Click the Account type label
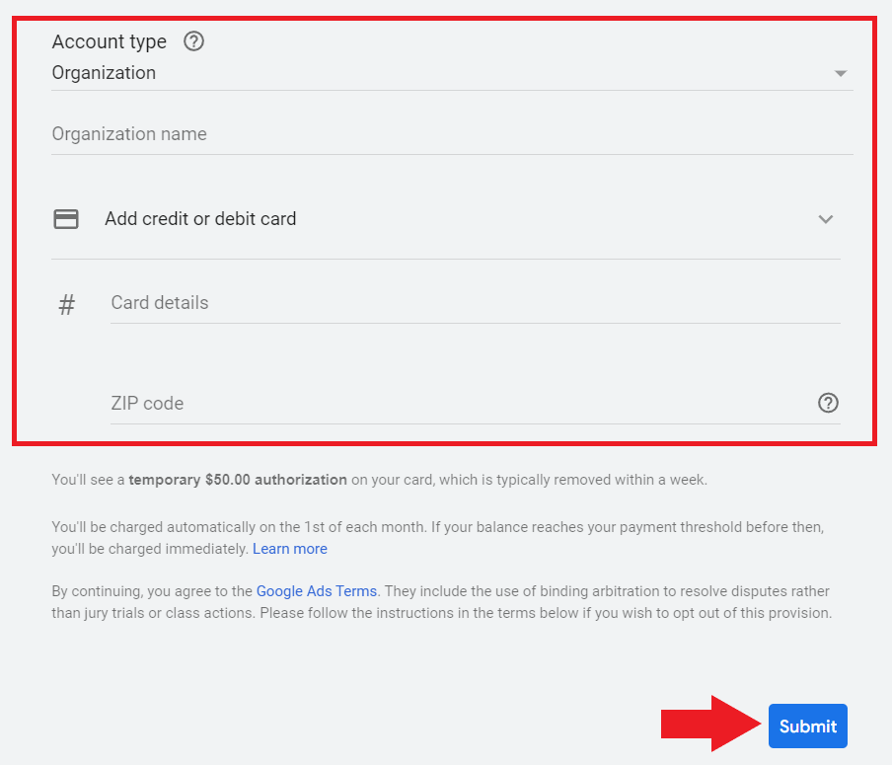This screenshot has height=765, width=892. (109, 41)
